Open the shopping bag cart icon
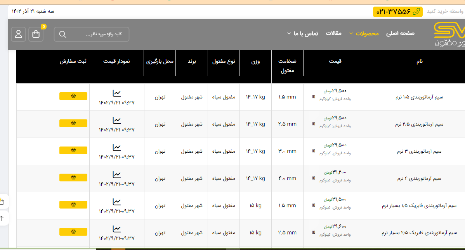This screenshot has height=250, width=465. [36, 34]
